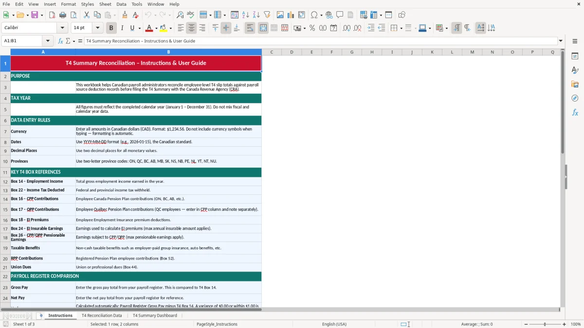584x328 pixels.
Task: Toggle Merge and Center Cells
Action: click(263, 28)
